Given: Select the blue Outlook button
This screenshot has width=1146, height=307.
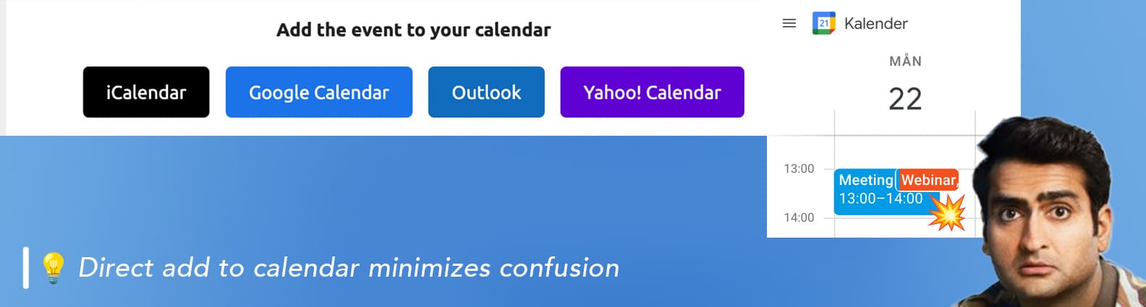Looking at the screenshot, I should [486, 92].
